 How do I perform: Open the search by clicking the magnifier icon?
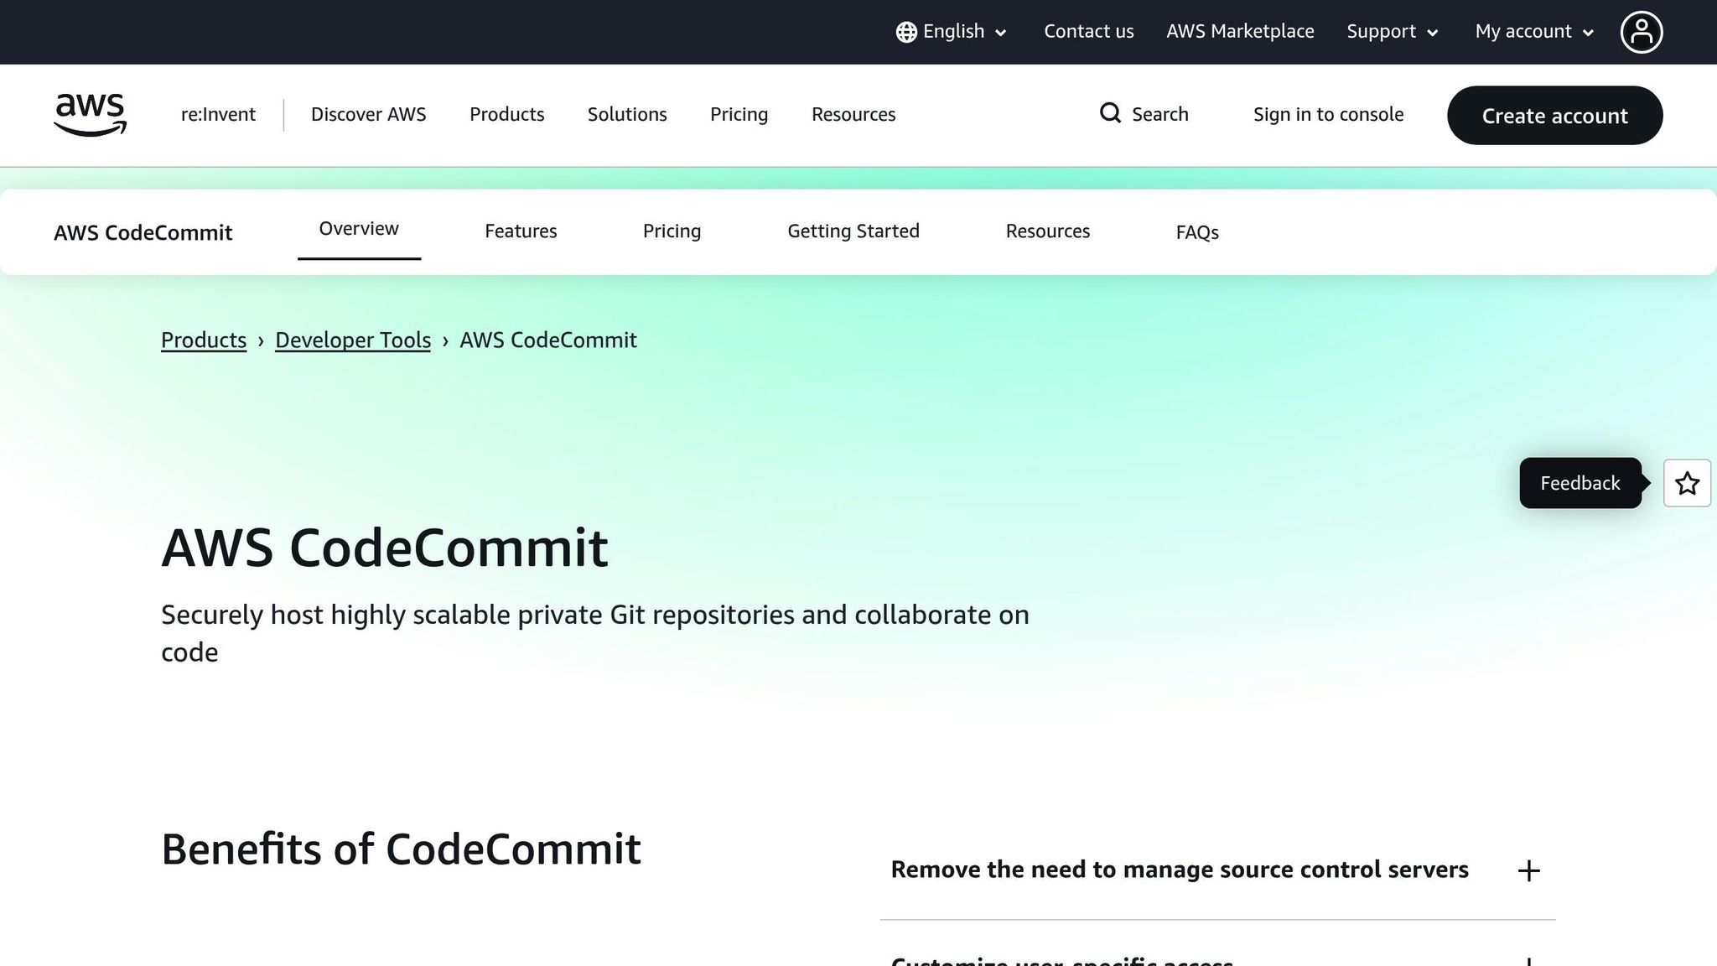(1110, 113)
